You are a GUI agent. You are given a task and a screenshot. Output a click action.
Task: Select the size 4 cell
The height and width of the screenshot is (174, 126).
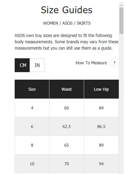click(x=32, y=108)
